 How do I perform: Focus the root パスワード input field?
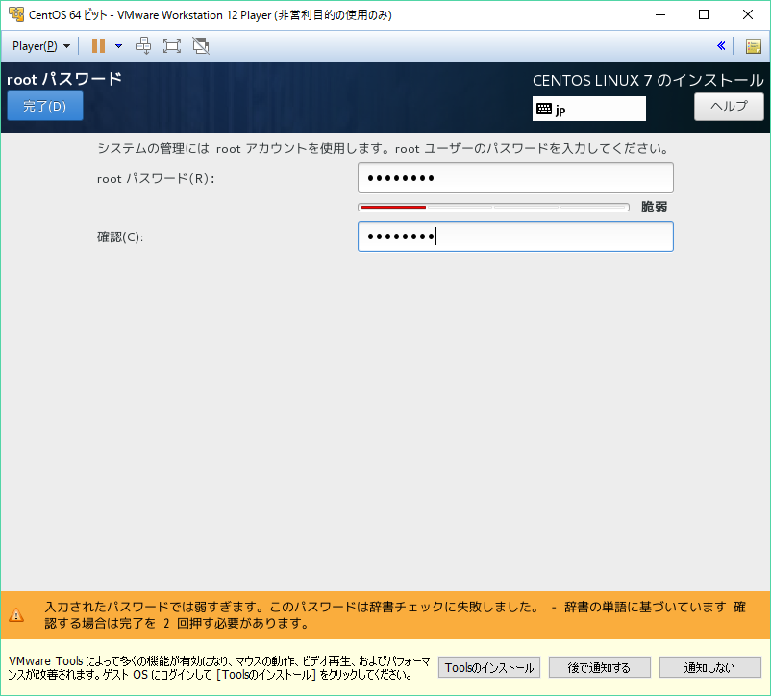pyautogui.click(x=515, y=178)
